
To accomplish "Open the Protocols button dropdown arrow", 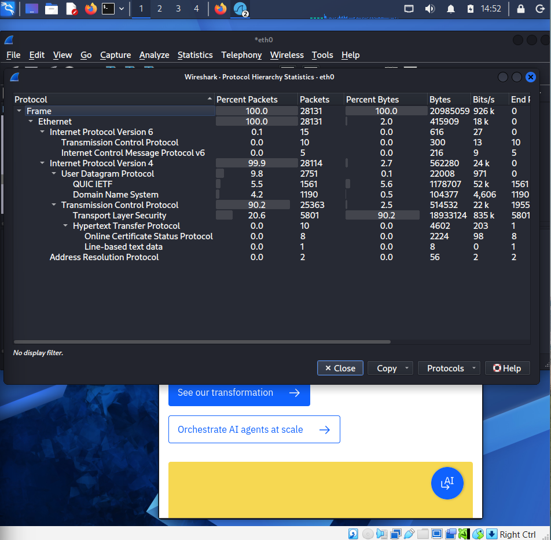I will pyautogui.click(x=474, y=368).
